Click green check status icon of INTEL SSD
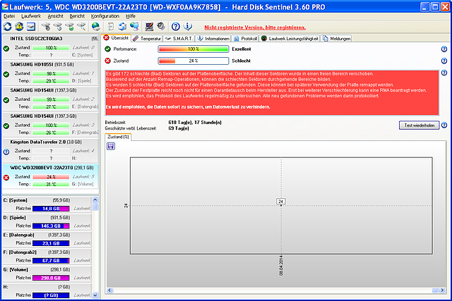This screenshot has width=452, height=301. point(6,49)
